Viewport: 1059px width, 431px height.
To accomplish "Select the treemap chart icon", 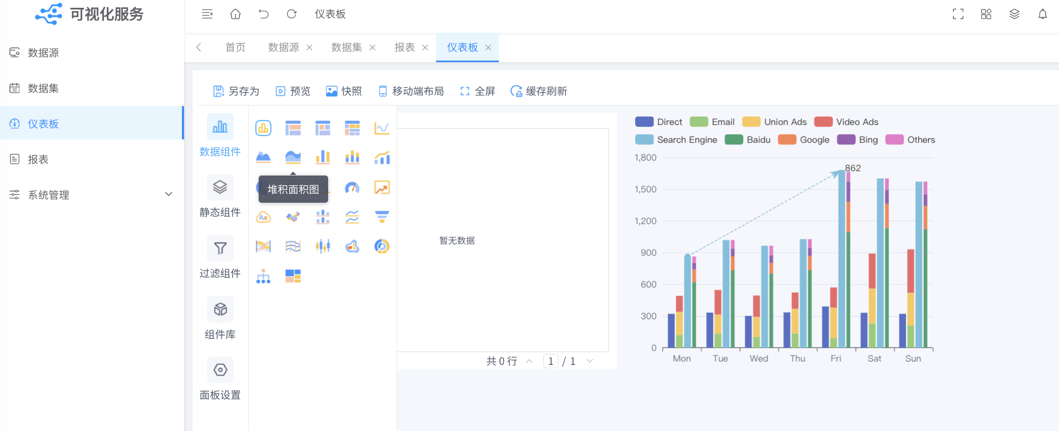I will click(x=293, y=276).
